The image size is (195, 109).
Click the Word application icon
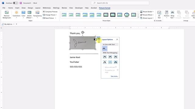pos(3,3)
